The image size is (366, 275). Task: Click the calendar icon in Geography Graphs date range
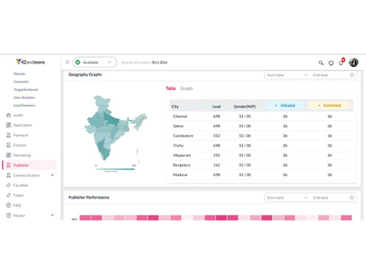(x=352, y=75)
